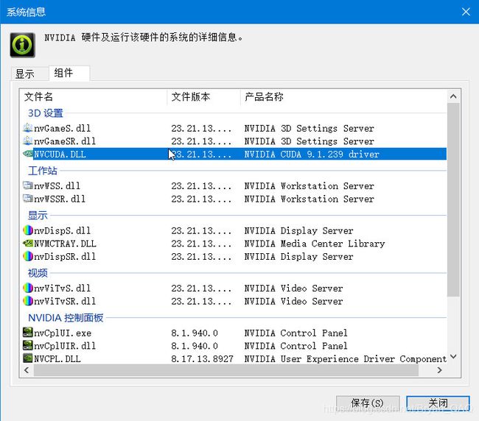Image resolution: width=479 pixels, height=421 pixels.
Task: Click the vertical scrollbar up arrow
Action: (453, 96)
